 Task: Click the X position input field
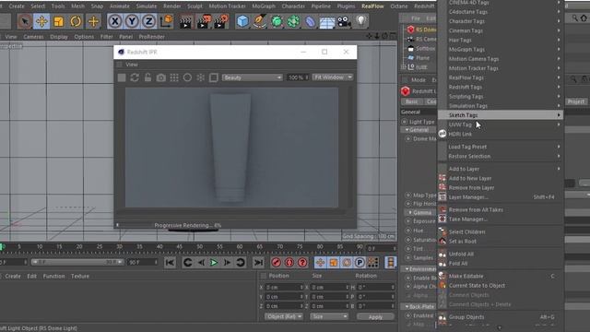pos(284,288)
